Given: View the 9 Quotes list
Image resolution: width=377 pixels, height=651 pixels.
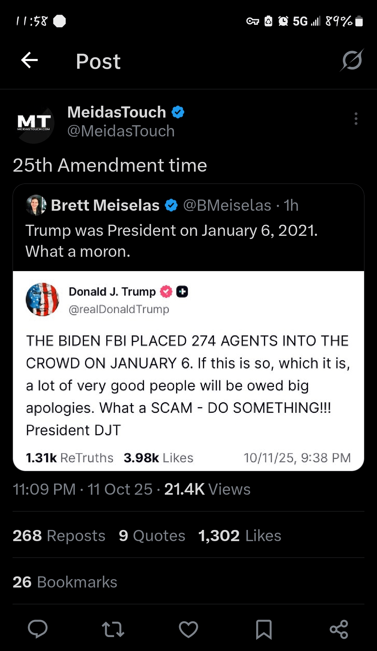Looking at the screenshot, I should (152, 536).
